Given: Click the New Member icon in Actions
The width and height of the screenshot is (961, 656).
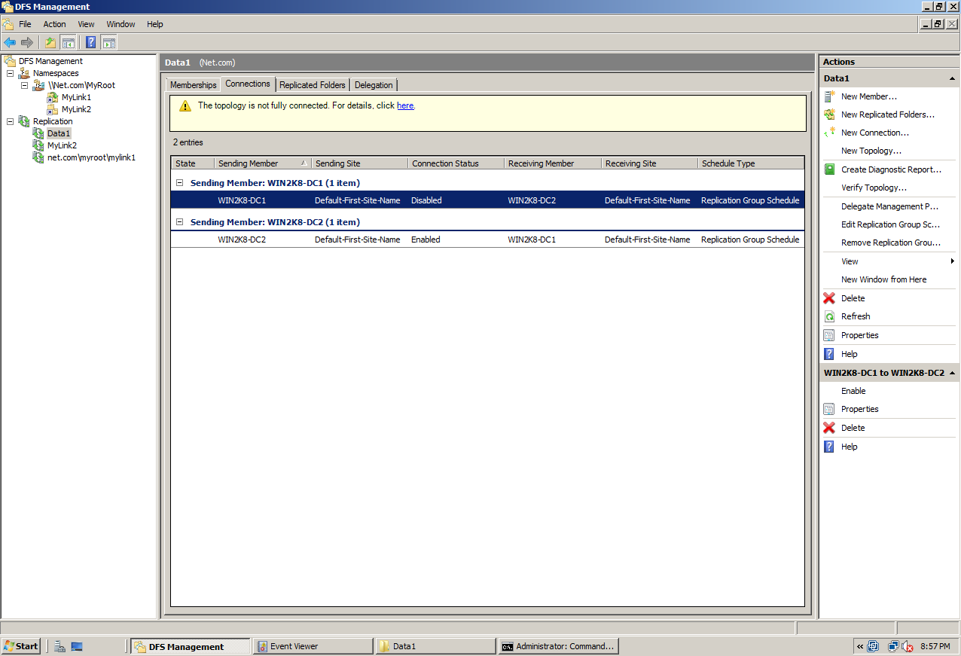Looking at the screenshot, I should click(830, 96).
